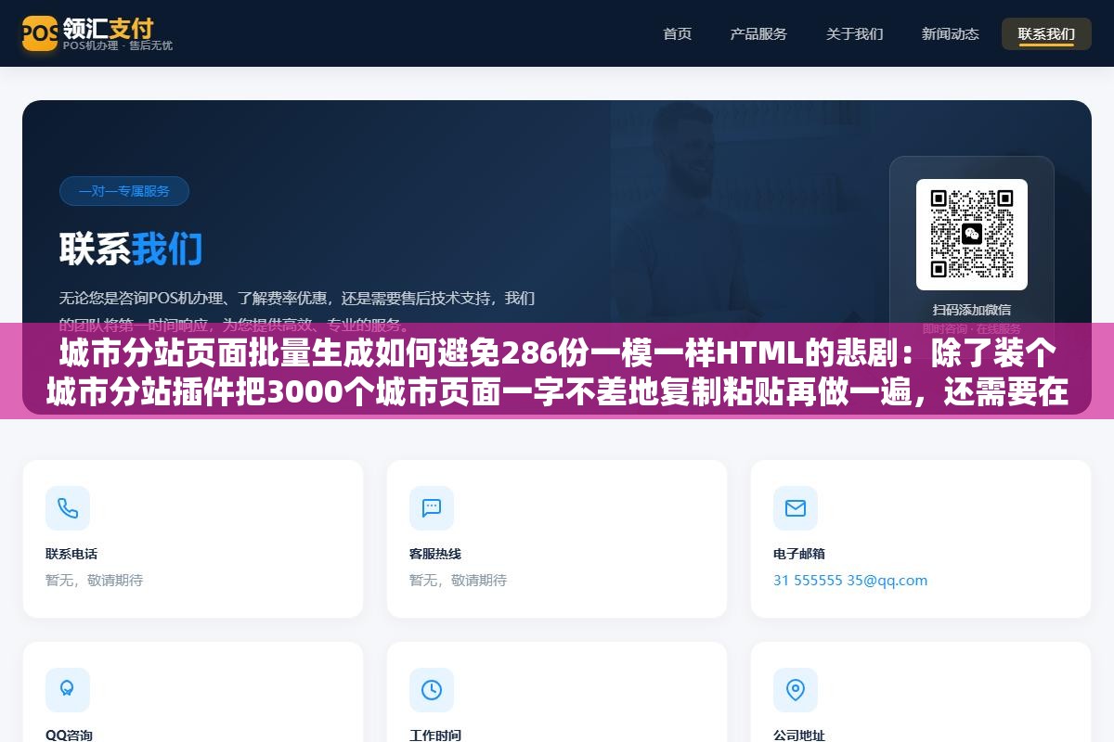Click the location pin icon in 公司地址 card
This screenshot has width=1114, height=742.
click(796, 690)
